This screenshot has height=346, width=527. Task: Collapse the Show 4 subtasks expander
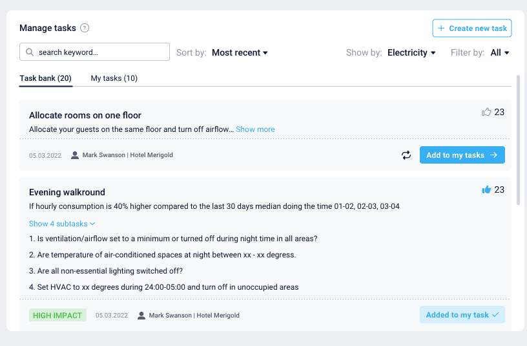point(62,224)
